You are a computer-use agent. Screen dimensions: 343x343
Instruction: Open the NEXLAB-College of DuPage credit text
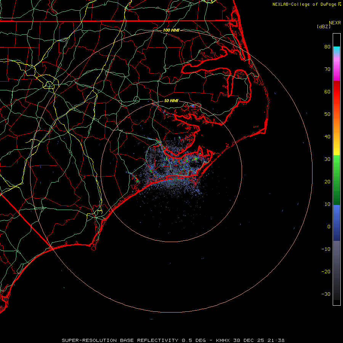click(306, 4)
